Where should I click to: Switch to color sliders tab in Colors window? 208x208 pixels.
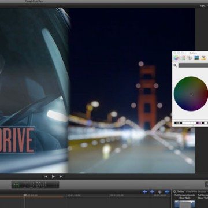click(x=183, y=58)
